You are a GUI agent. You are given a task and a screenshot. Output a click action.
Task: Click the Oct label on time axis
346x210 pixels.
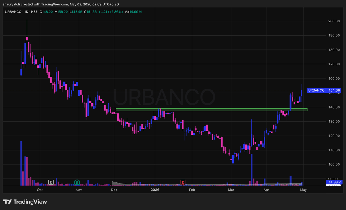[x=40, y=190]
